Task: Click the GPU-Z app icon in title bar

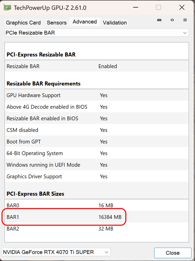Action: (x=7, y=8)
